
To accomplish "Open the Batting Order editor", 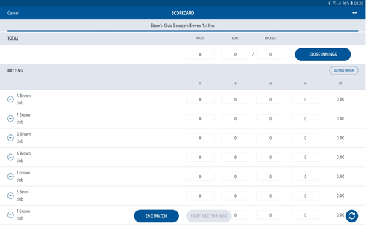I will tap(344, 71).
